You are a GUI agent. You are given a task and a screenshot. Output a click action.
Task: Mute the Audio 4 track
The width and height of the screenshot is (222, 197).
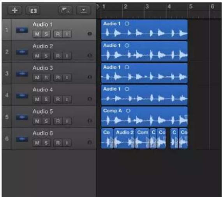37,99
